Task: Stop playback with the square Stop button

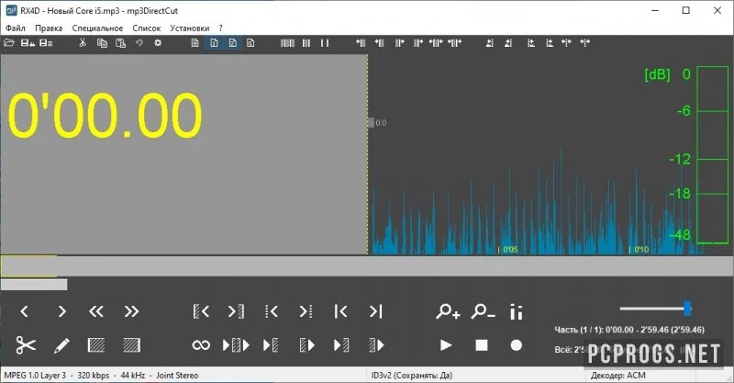Action: point(482,345)
